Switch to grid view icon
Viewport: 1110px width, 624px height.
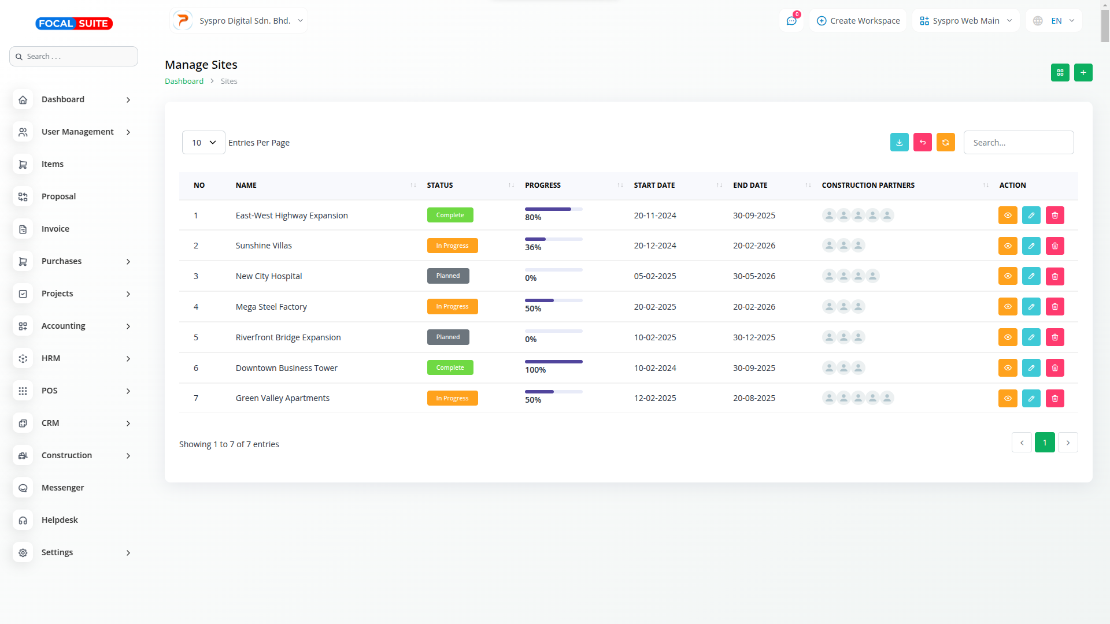1060,72
